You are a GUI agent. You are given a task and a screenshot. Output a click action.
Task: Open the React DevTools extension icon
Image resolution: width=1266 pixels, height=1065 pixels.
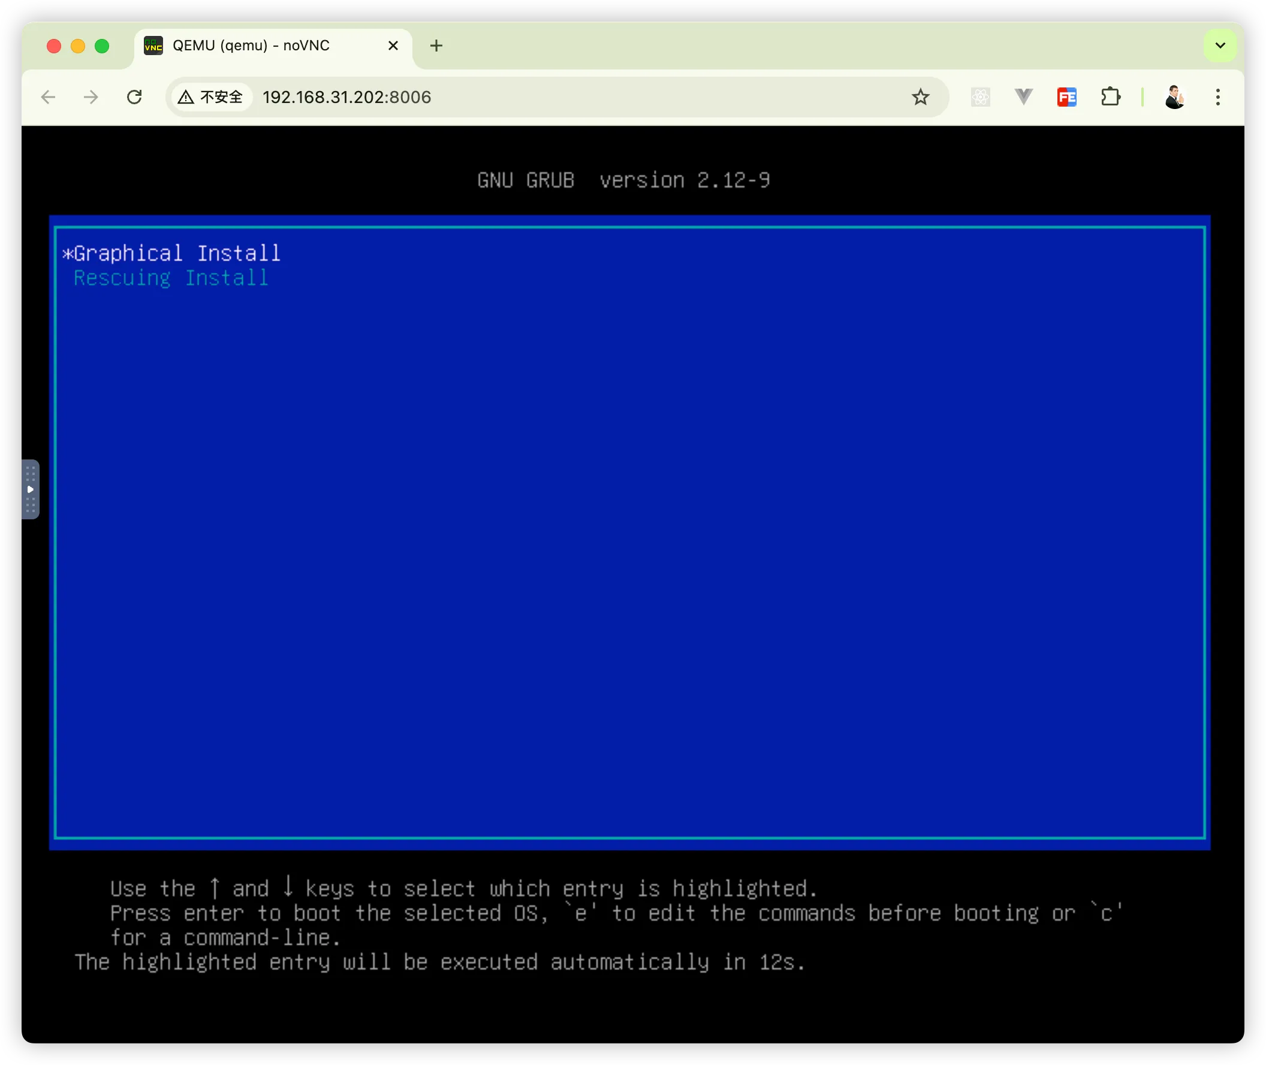(x=979, y=97)
